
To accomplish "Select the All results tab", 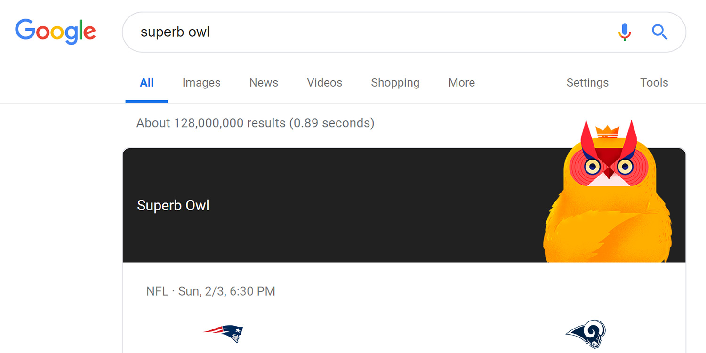I will coord(147,83).
